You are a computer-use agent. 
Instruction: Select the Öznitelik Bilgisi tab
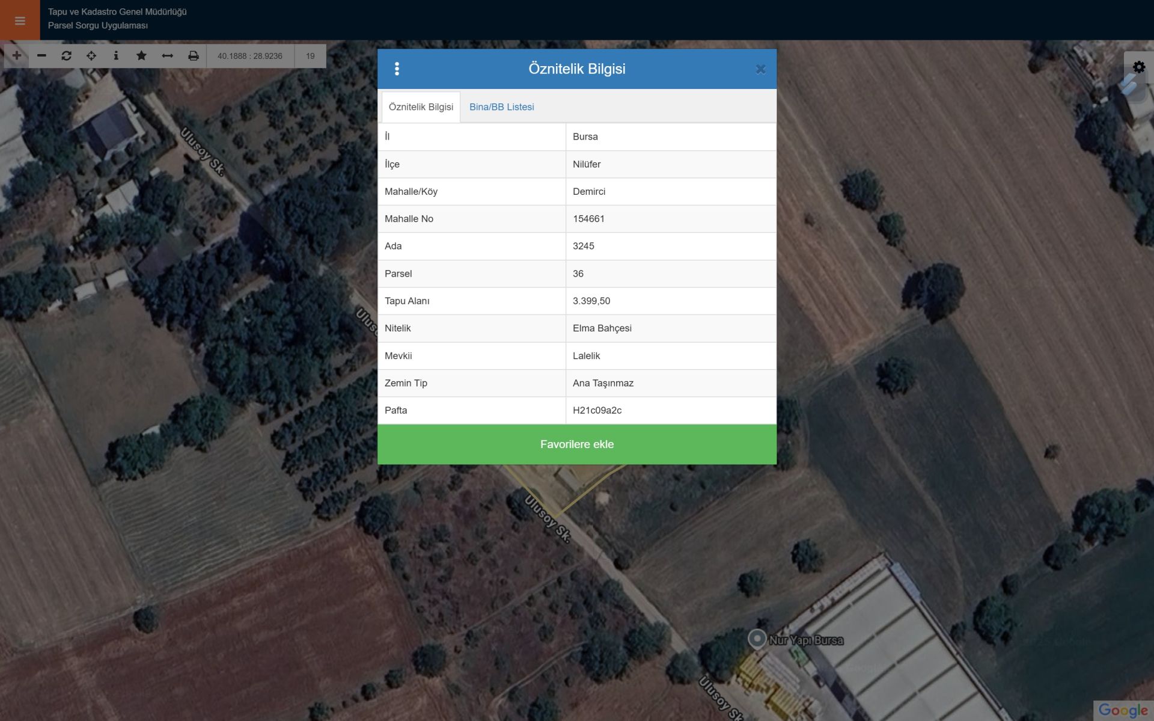[x=421, y=107]
